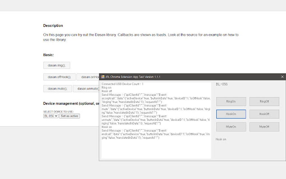
Task: Select the BL-056 device label in test window
Action: (x=222, y=84)
